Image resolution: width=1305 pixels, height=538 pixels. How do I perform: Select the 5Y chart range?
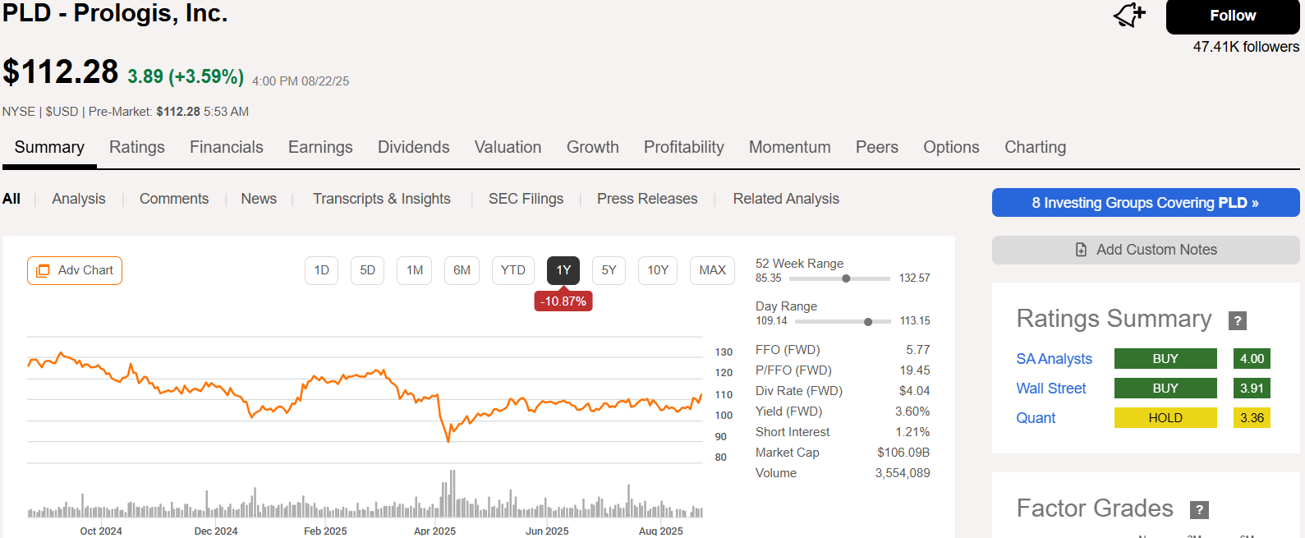[x=609, y=270]
